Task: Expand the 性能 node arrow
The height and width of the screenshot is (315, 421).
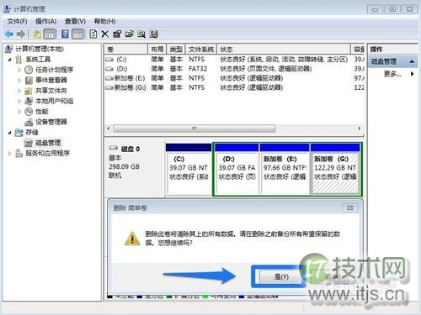Action: click(19, 112)
